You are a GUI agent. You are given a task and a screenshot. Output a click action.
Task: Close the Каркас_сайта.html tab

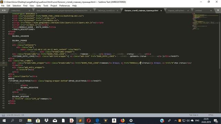(x=188, y=11)
